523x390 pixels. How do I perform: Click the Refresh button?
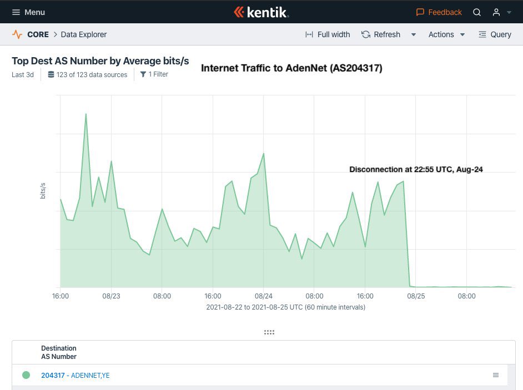381,34
